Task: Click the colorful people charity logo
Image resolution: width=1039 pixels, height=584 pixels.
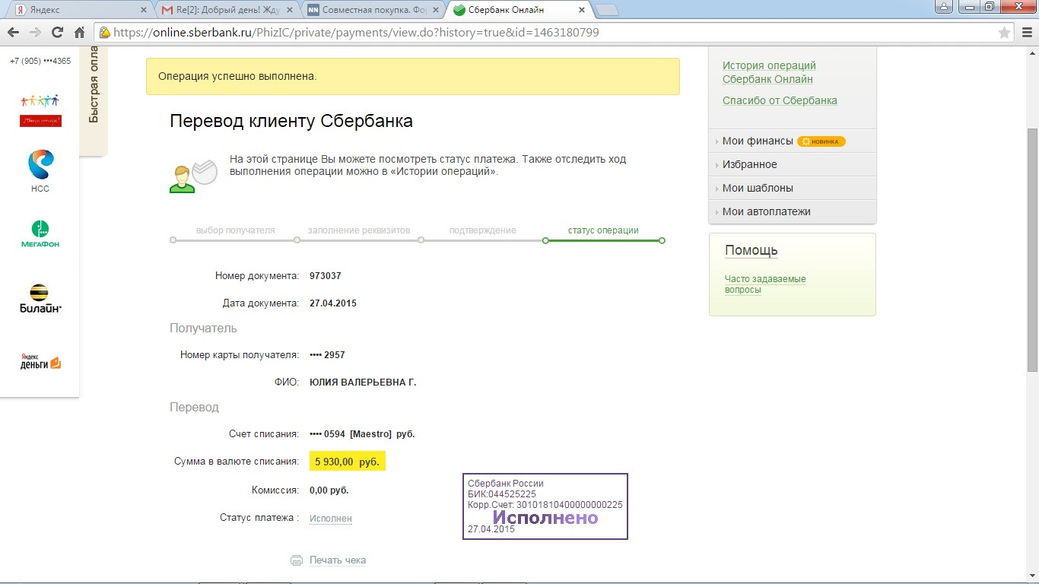Action: (x=40, y=110)
